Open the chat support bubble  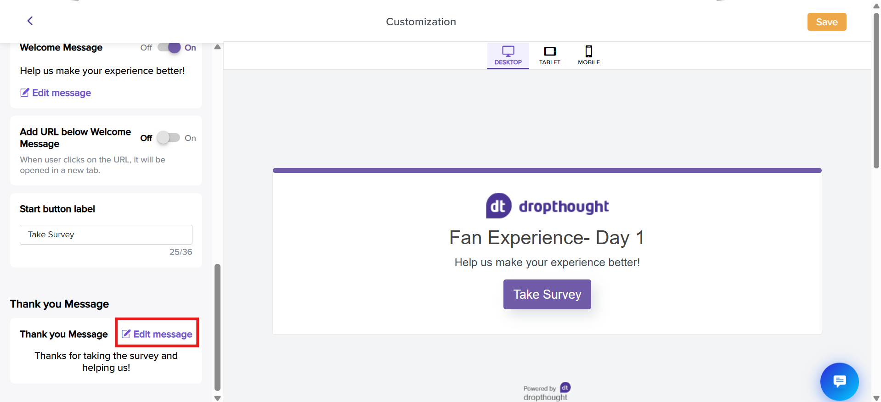click(x=839, y=381)
